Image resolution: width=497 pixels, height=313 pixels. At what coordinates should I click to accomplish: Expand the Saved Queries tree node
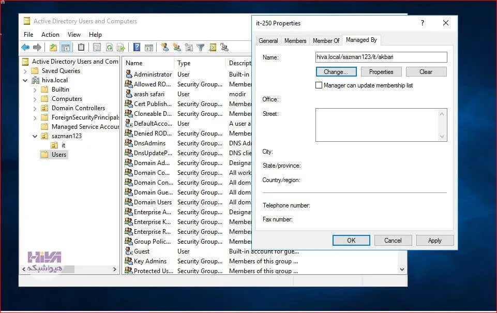point(25,71)
